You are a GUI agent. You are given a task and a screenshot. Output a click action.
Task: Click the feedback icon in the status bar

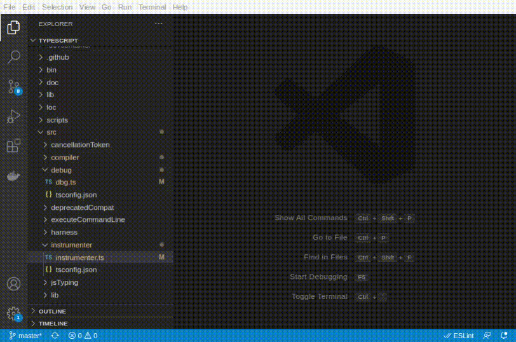487,336
